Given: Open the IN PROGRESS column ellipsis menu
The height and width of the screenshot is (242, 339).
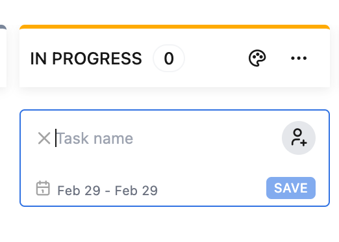Looking at the screenshot, I should pyautogui.click(x=299, y=58).
